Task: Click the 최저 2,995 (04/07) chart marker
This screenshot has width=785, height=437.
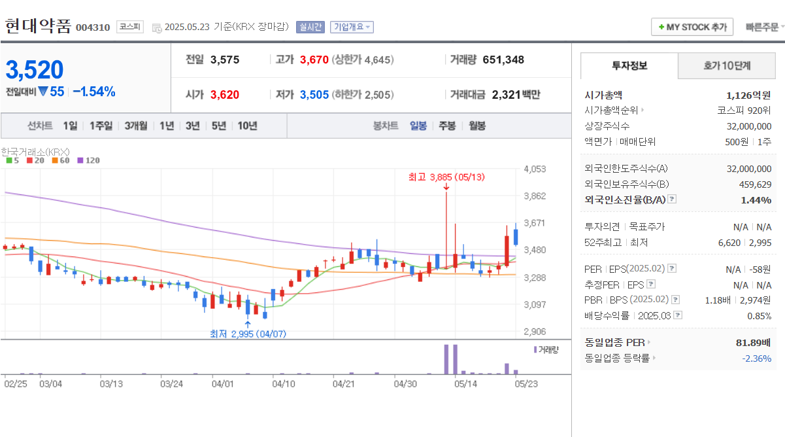Action: tap(248, 333)
